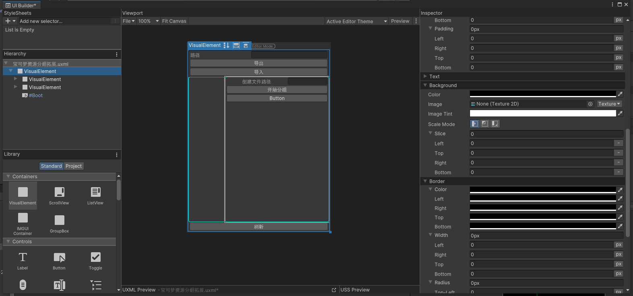
Task: Click the justify content icon on the VisualElement header
Action: [x=245, y=45]
